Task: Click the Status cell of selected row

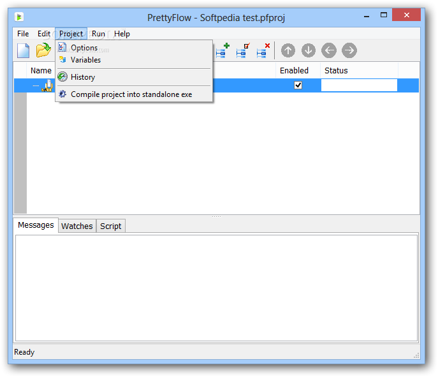Action: (x=359, y=85)
